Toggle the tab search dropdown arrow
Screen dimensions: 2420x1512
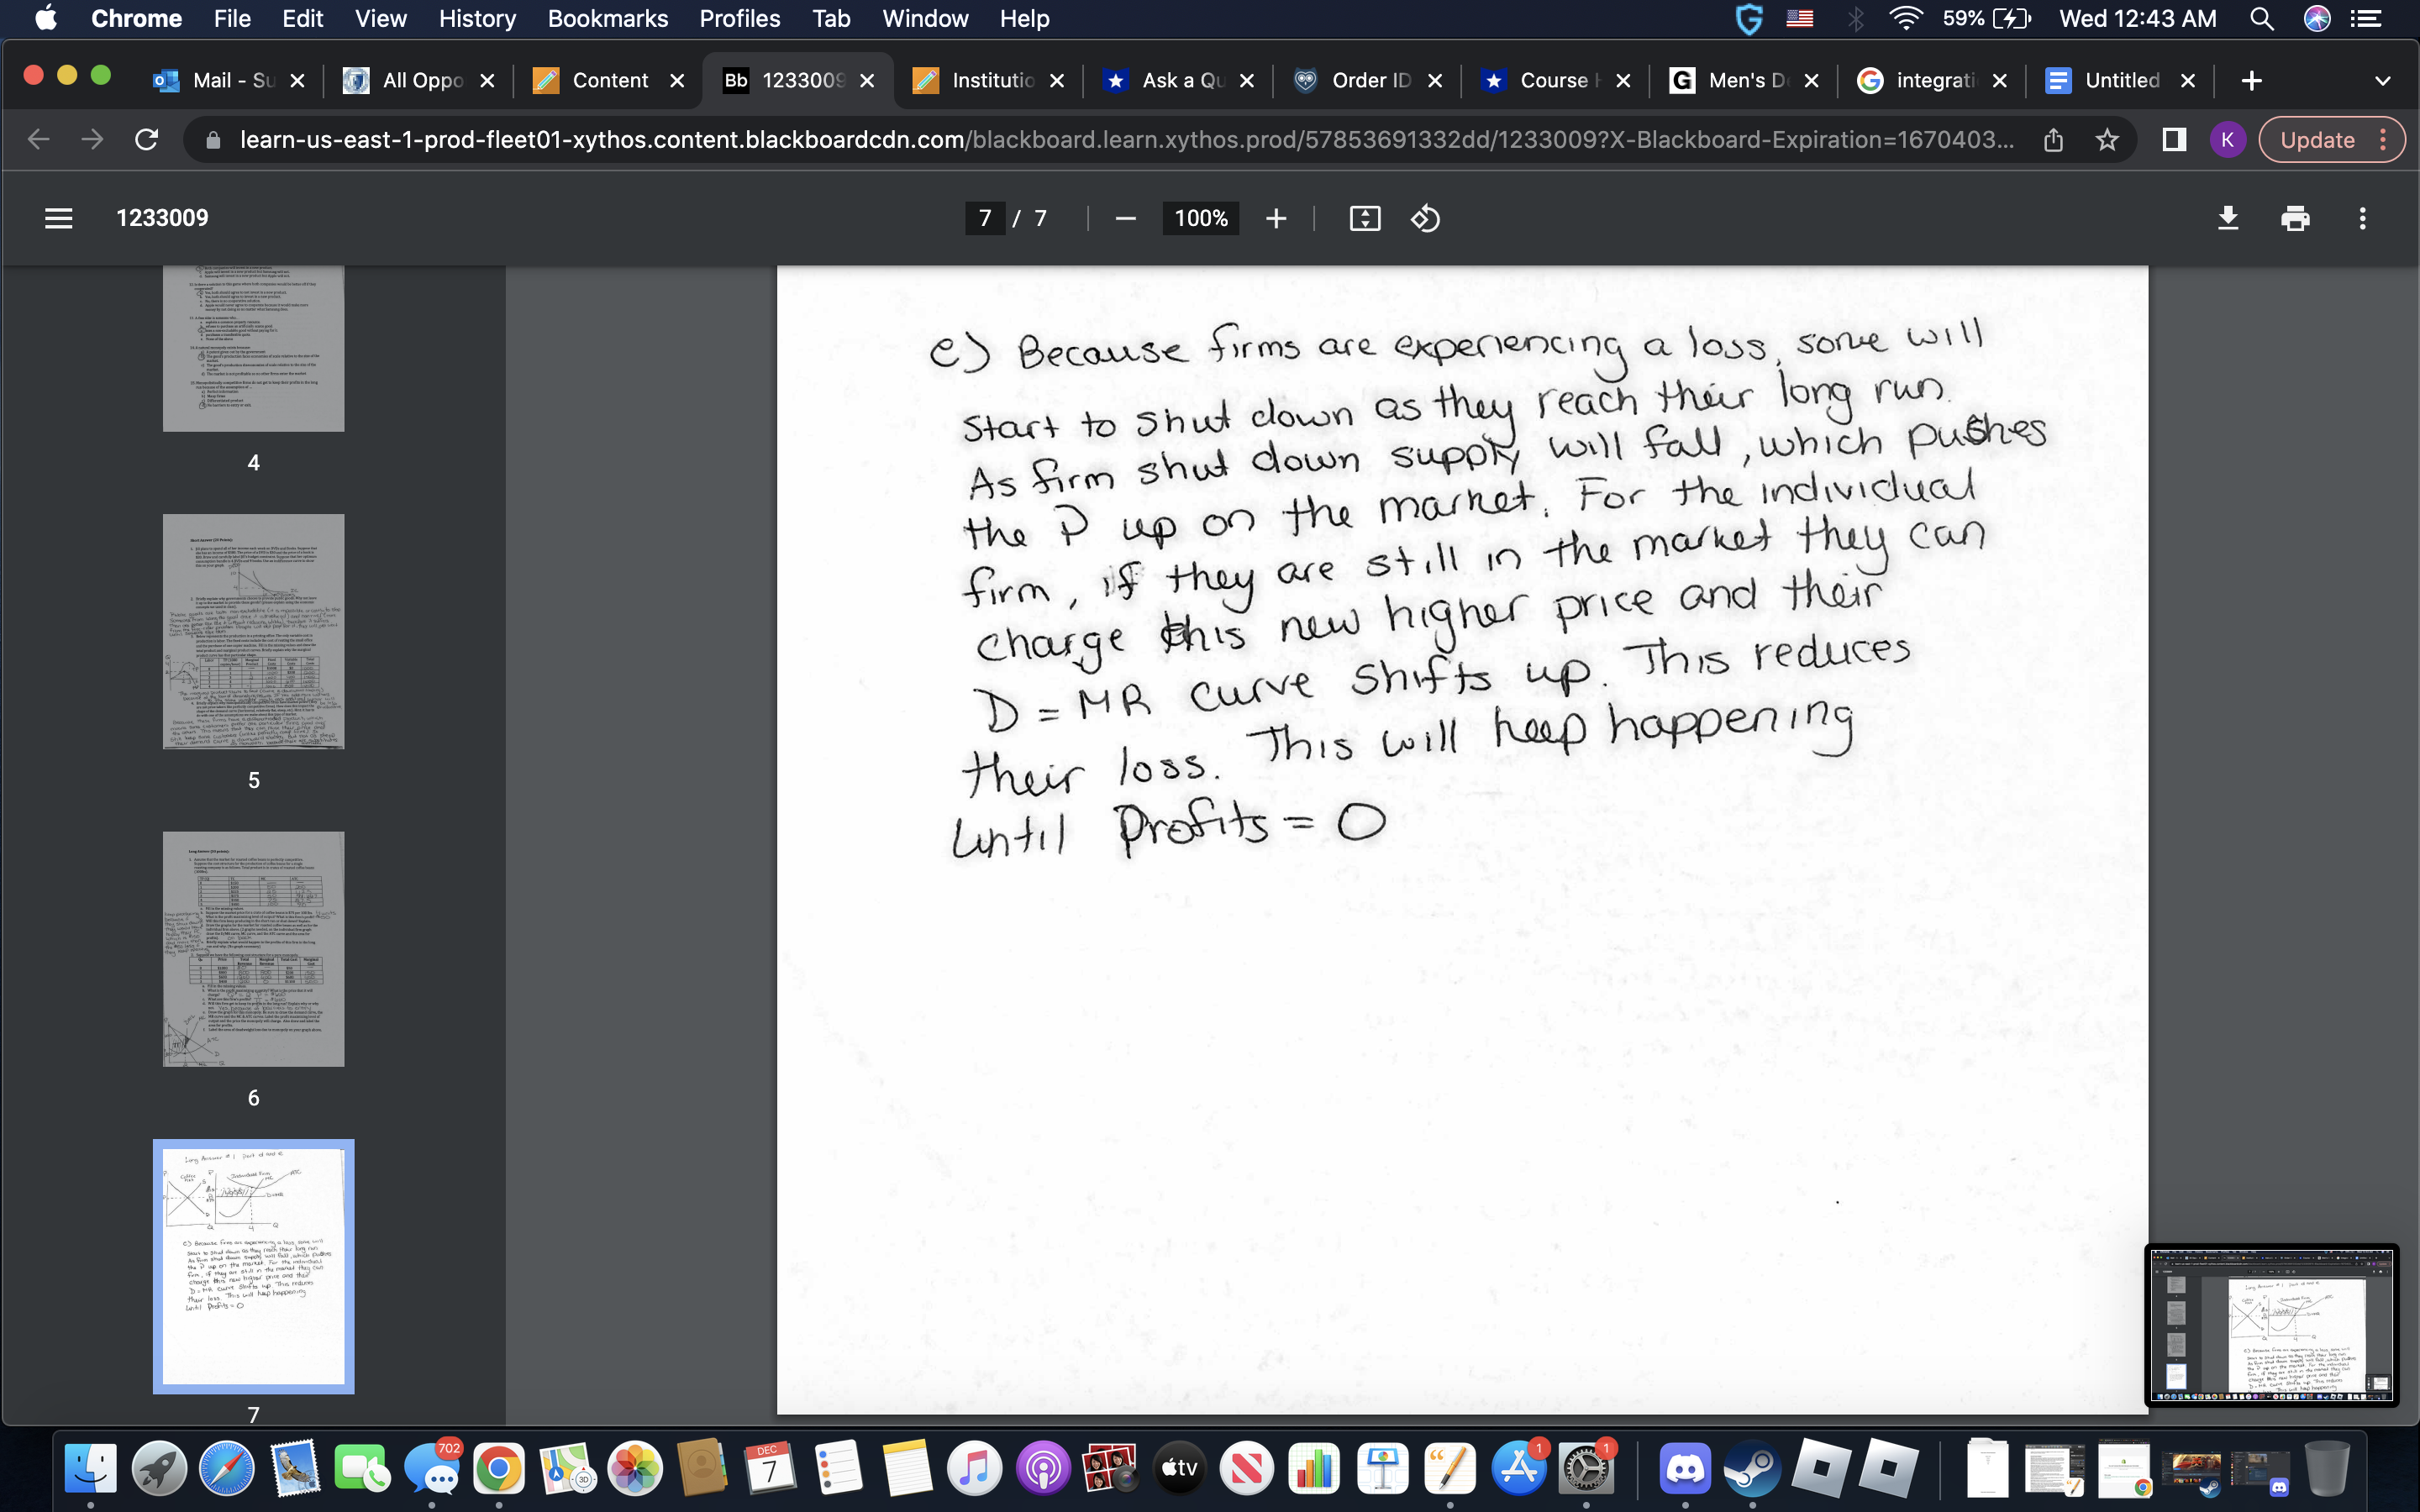click(2384, 81)
